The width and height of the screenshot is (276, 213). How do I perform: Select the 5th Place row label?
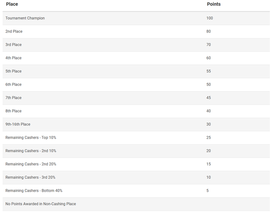click(14, 71)
